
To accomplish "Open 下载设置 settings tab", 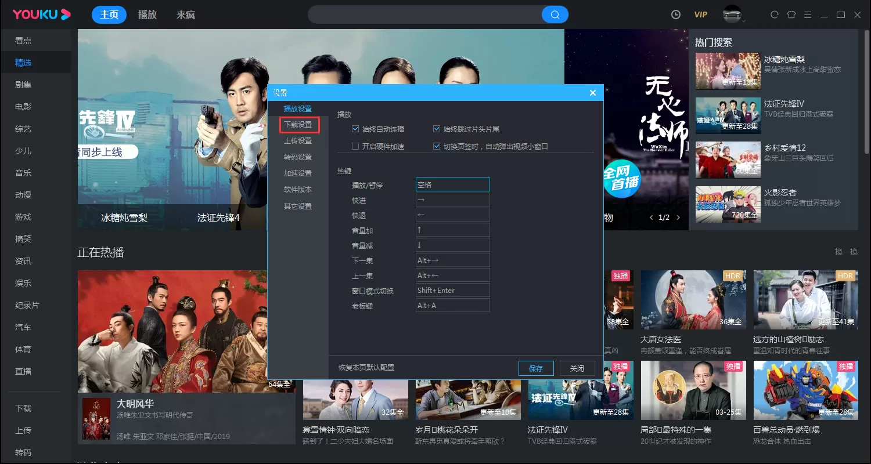I will pos(298,124).
